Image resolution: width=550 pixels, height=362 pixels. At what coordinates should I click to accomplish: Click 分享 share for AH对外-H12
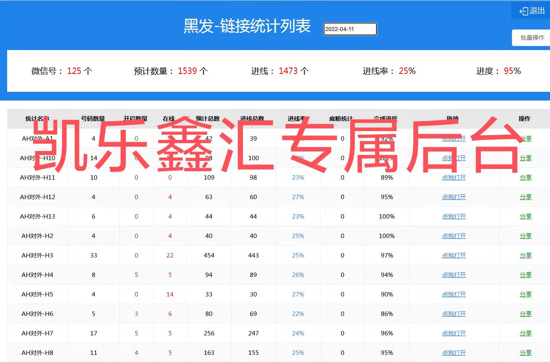(526, 197)
